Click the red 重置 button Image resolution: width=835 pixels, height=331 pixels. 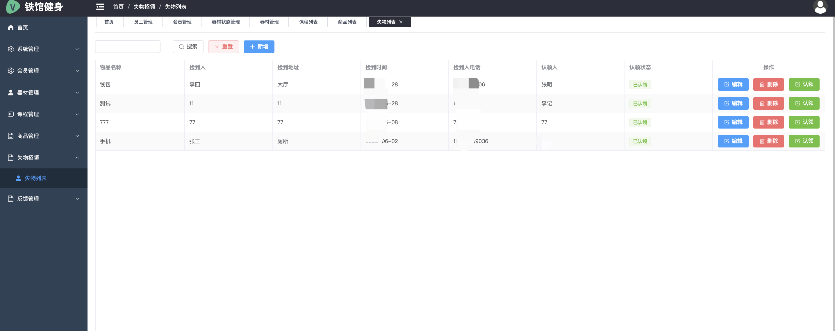click(223, 47)
